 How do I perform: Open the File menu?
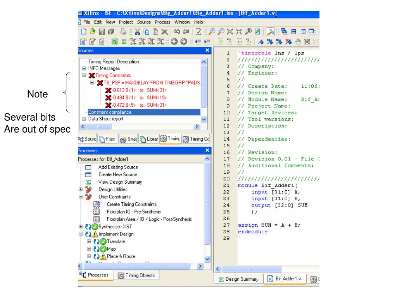(86, 22)
